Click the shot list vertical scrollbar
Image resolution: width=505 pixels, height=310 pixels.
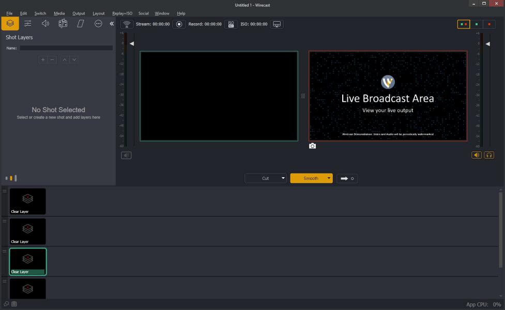point(500,230)
